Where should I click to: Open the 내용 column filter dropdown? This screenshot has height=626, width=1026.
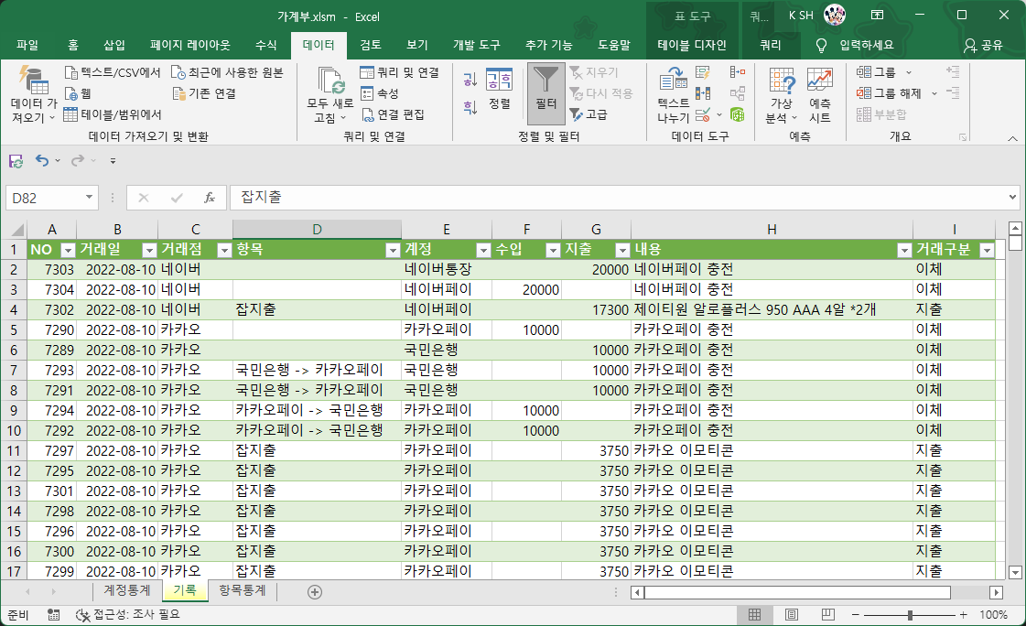(x=904, y=250)
